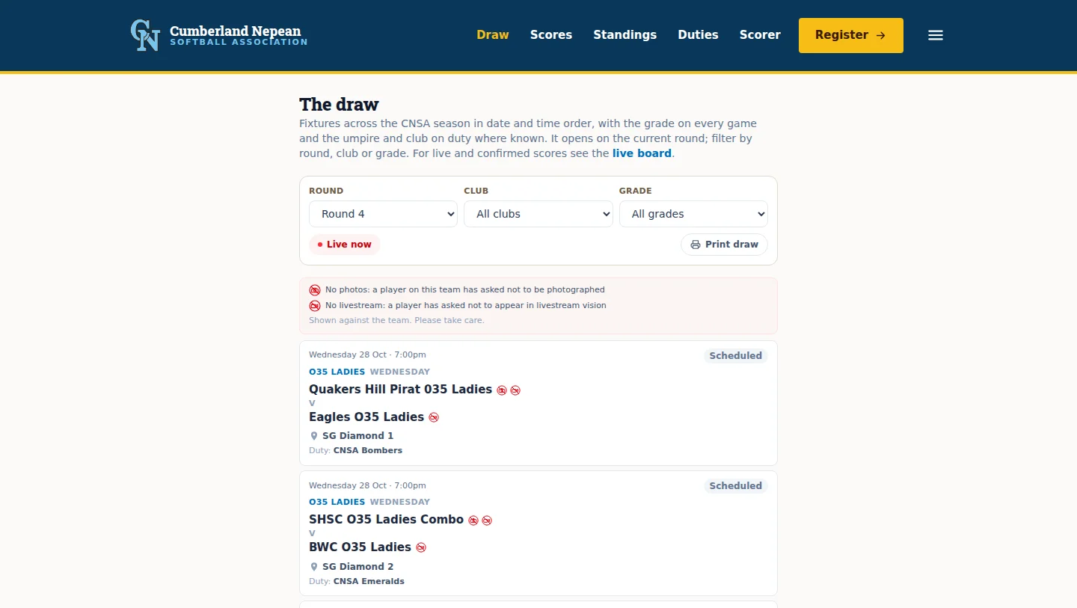Viewport: 1077px width, 608px height.
Task: Open the hamburger menu in the header
Action: 936,35
